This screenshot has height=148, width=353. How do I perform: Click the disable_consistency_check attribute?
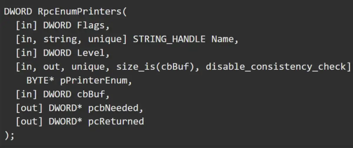pos(275,67)
